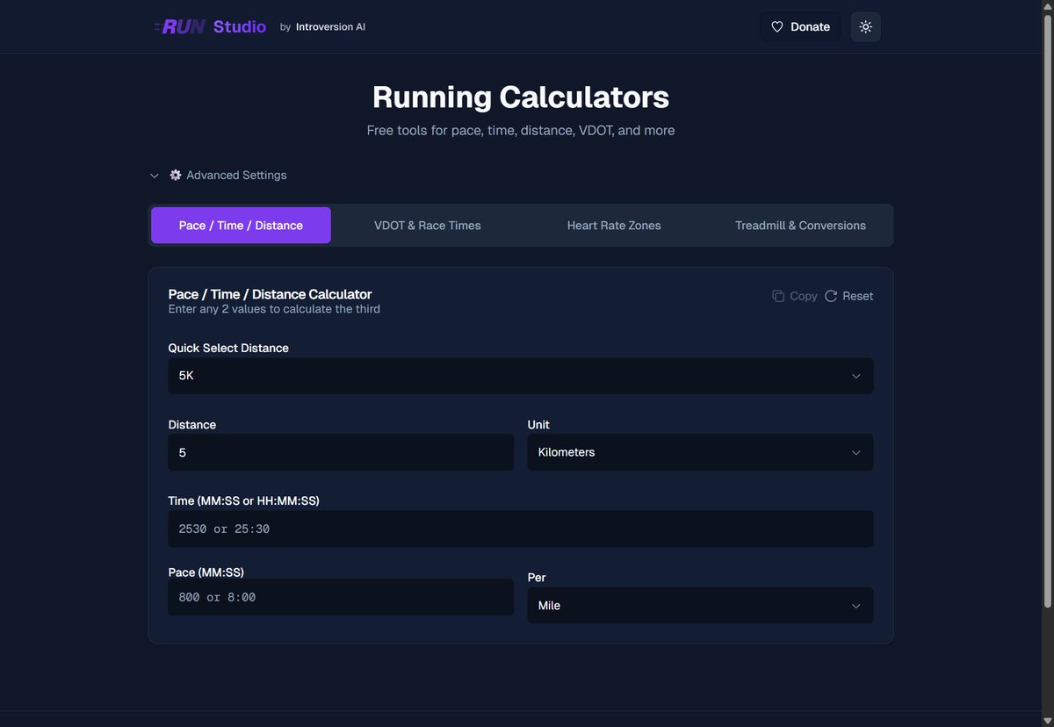Open the Per dropdown showing Mile
The width and height of the screenshot is (1054, 727).
(x=699, y=605)
